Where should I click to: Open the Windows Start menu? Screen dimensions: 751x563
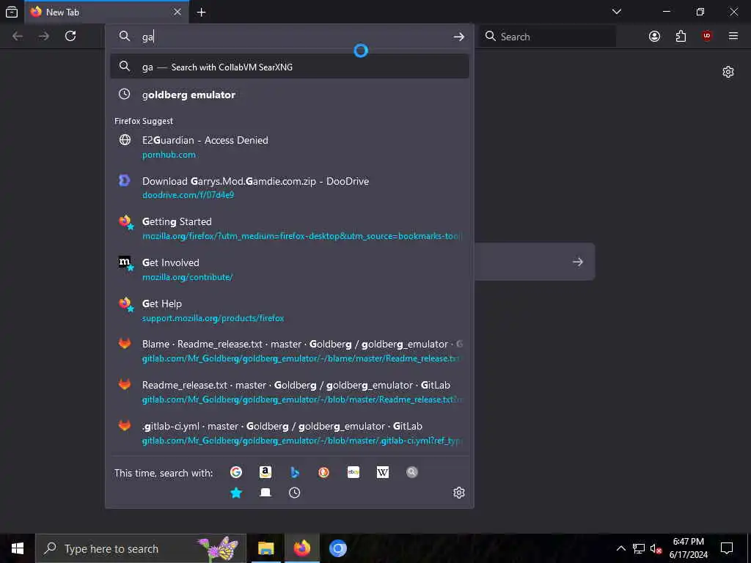pyautogui.click(x=18, y=548)
